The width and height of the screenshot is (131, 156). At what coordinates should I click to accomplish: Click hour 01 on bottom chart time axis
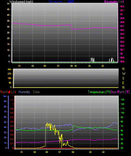tap(22, 152)
